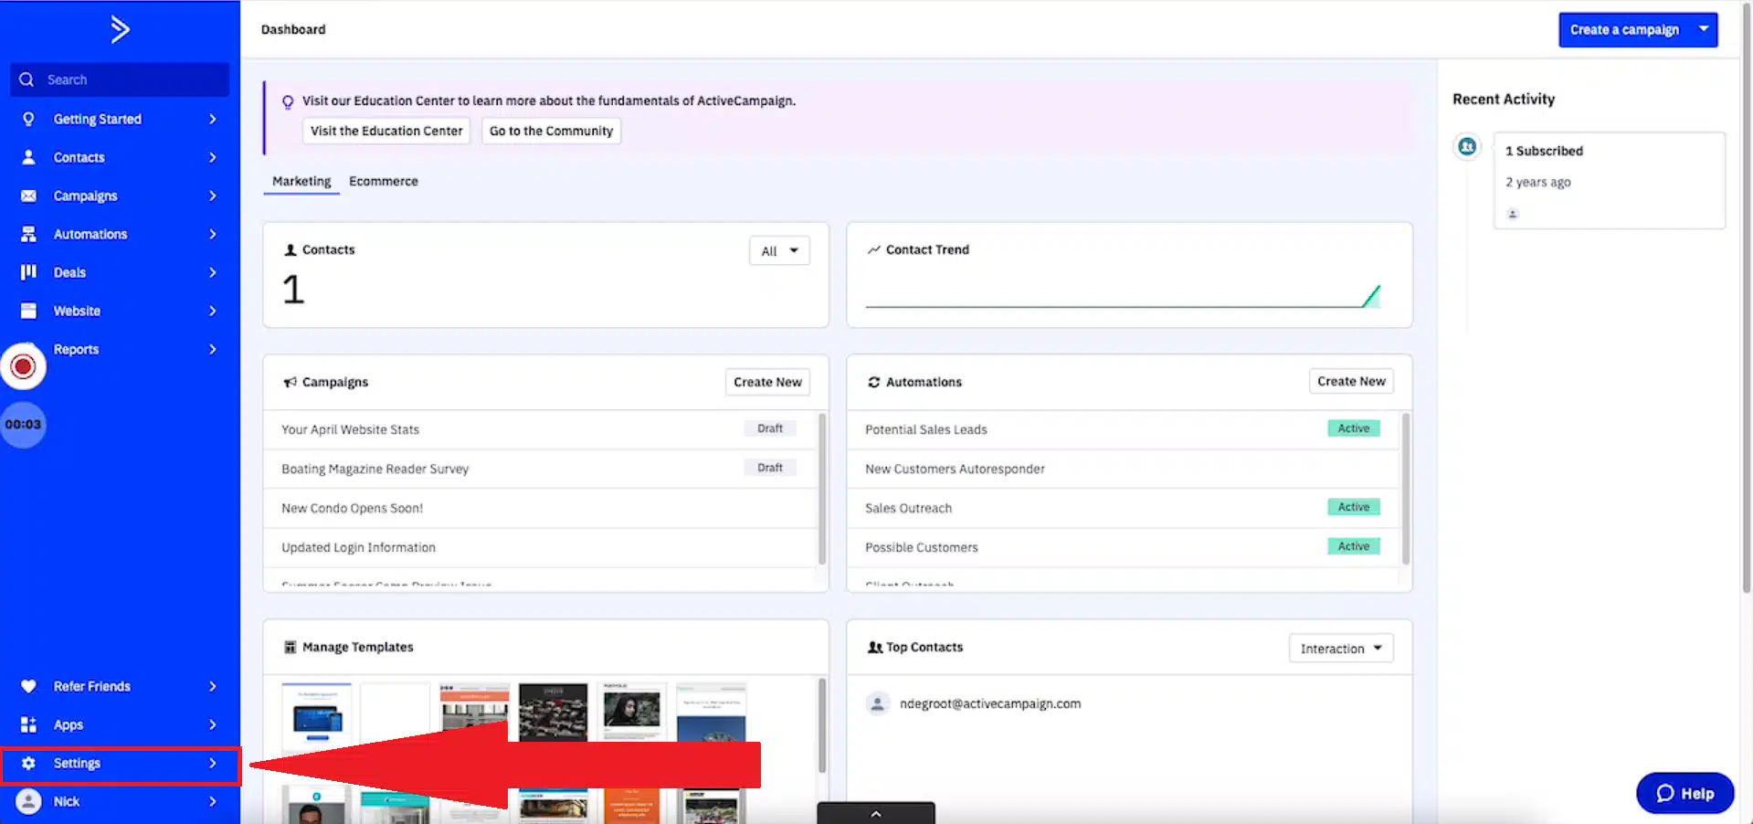This screenshot has height=824, width=1753.
Task: Click the ActiveCampaign logo icon
Action: pyautogui.click(x=120, y=29)
